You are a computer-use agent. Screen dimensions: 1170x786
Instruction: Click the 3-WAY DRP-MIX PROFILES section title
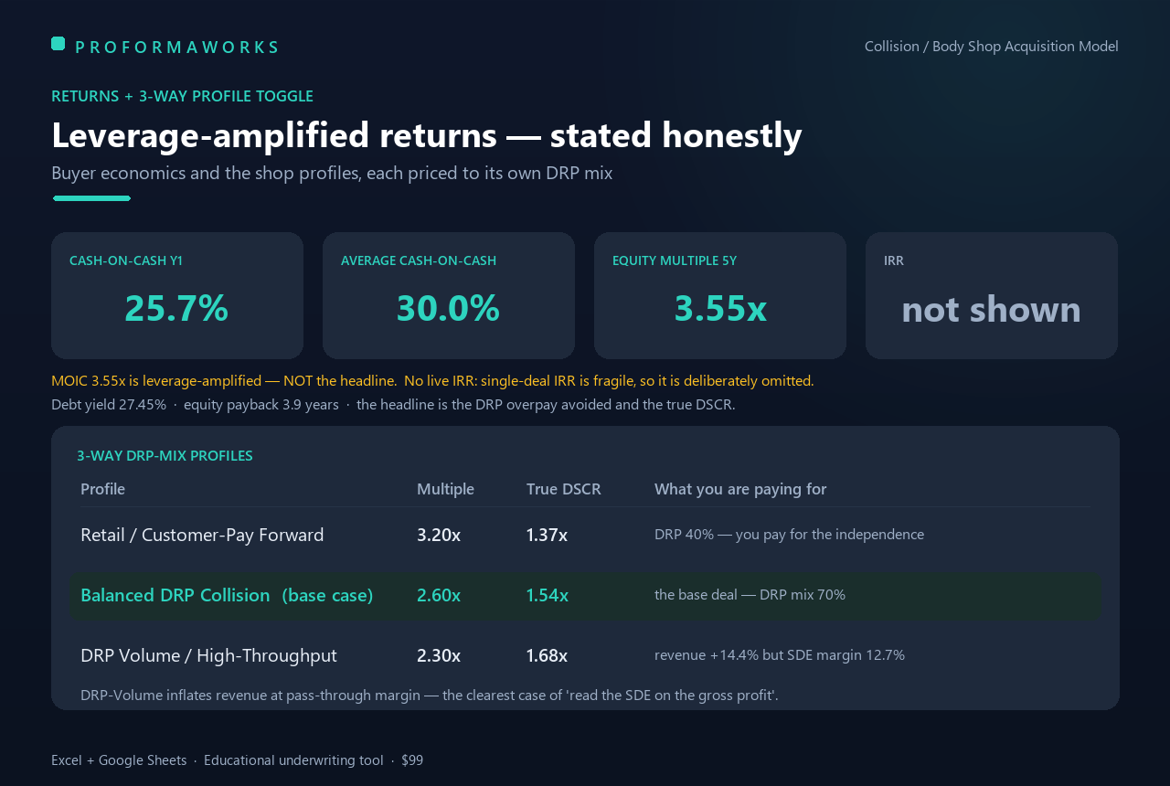coord(165,455)
